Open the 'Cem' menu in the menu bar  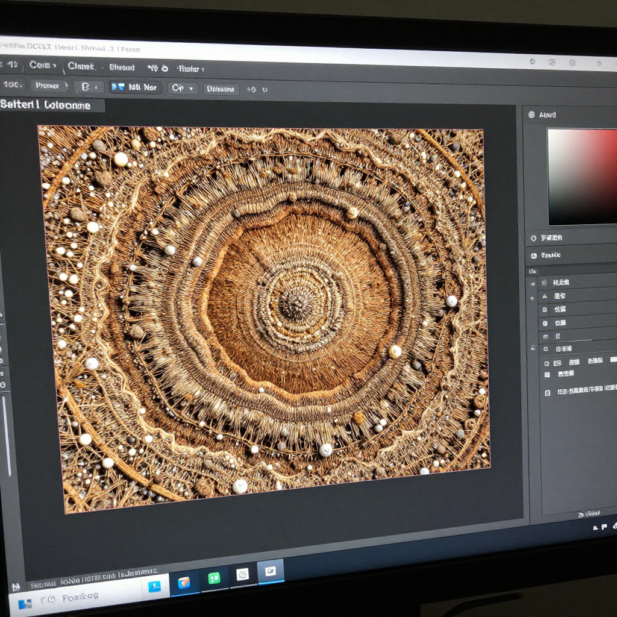(x=39, y=65)
